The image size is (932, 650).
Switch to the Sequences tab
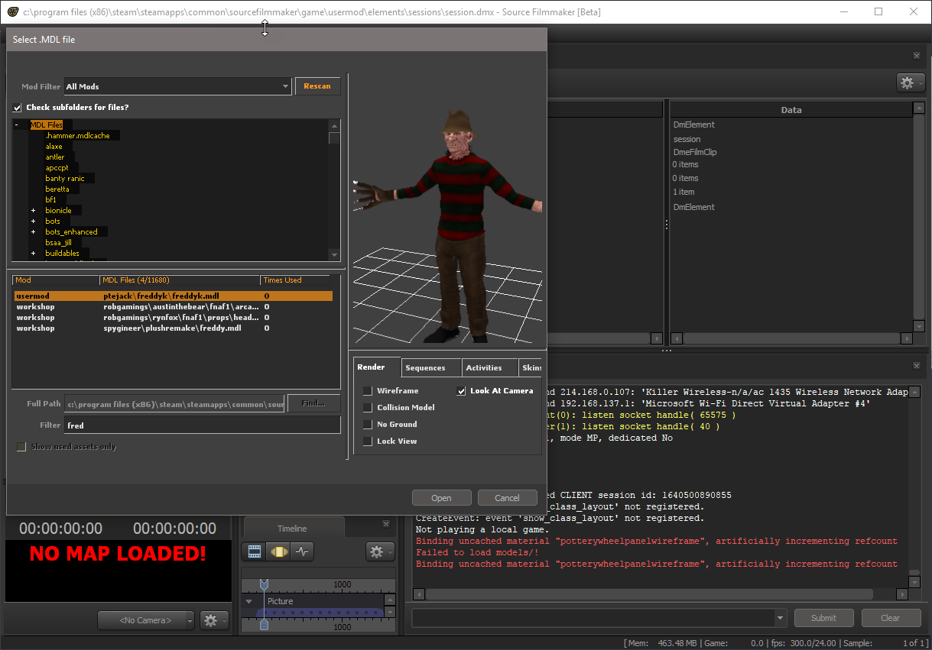click(x=426, y=368)
